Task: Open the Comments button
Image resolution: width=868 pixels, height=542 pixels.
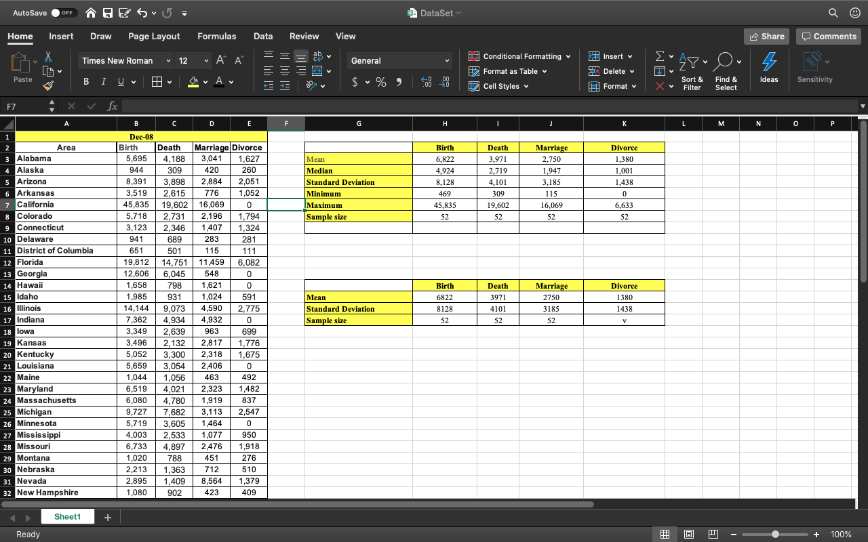Action: [828, 37]
